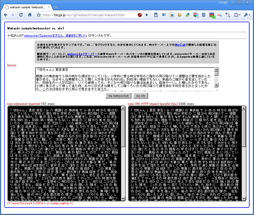This screenshot has height=215, width=254.
Task: Click the browser Back arrow
Action: pyautogui.click(x=6, y=15)
